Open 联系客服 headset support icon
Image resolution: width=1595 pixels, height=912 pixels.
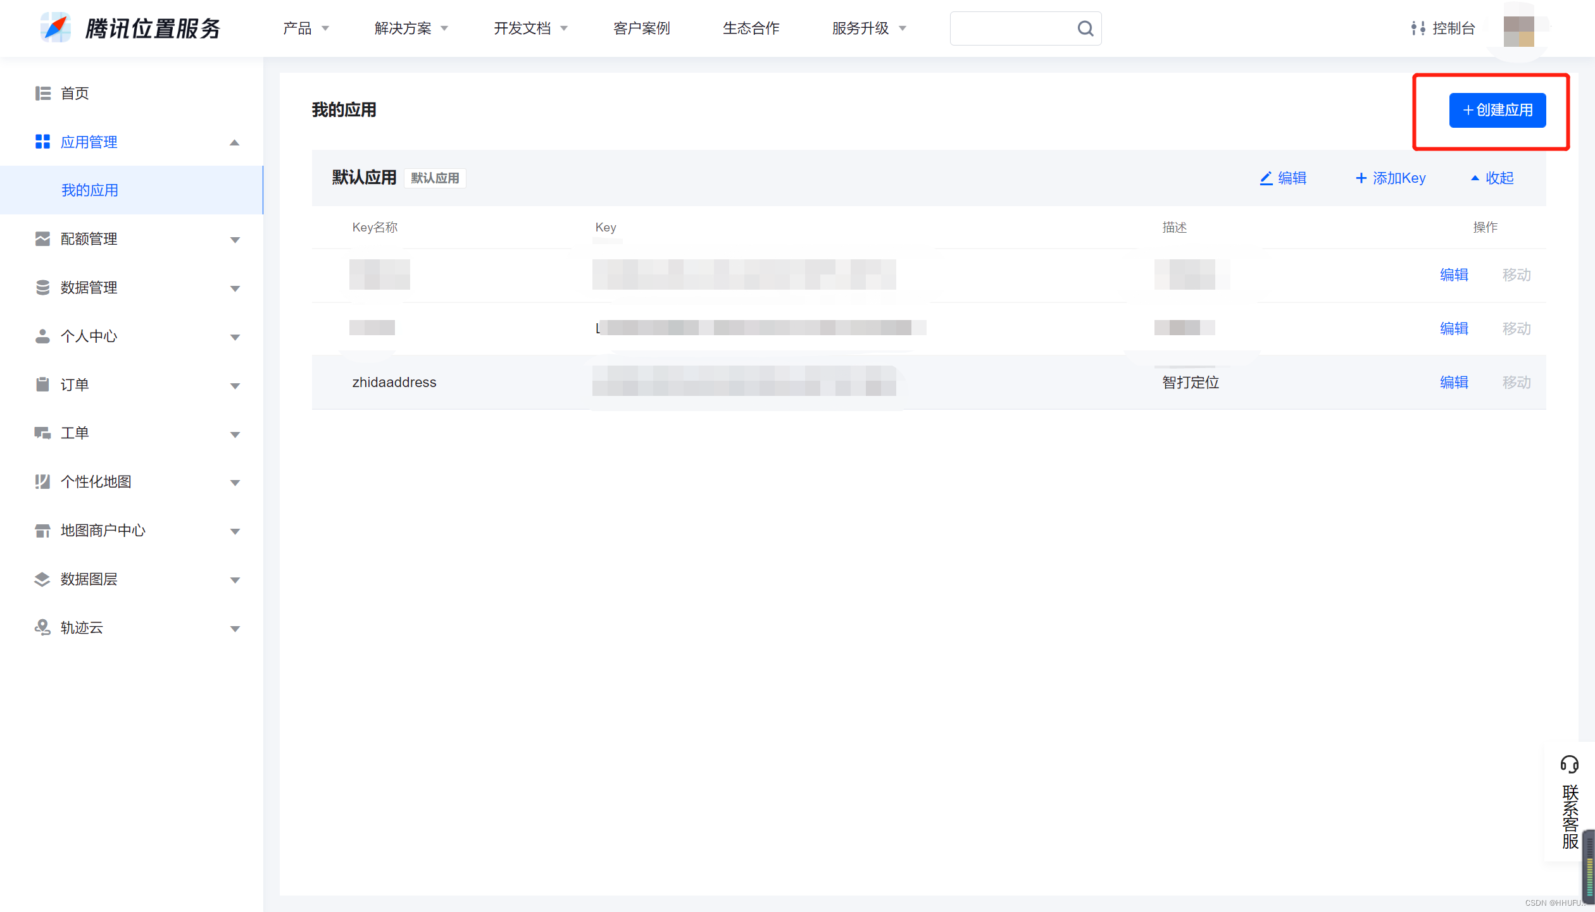[1569, 764]
